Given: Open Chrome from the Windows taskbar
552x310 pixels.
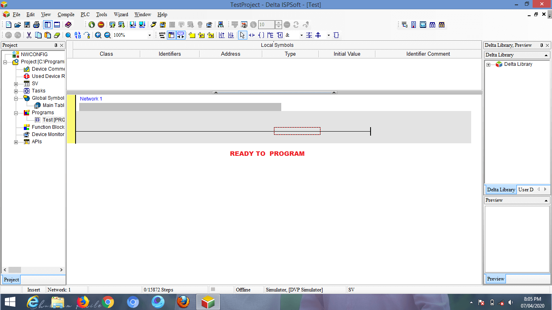Looking at the screenshot, I should 108,302.
